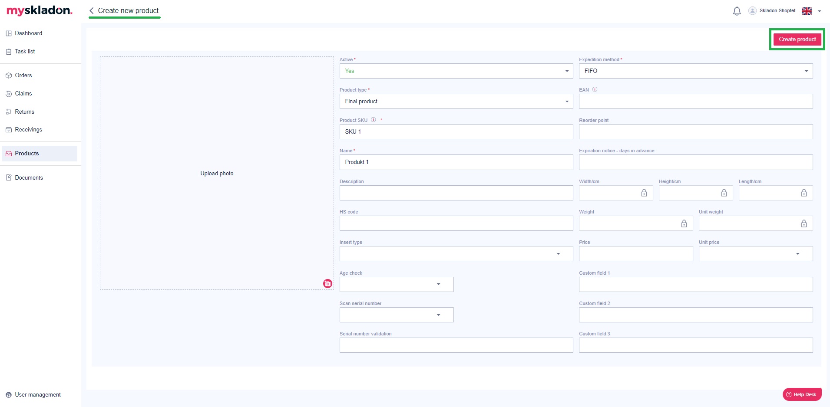The width and height of the screenshot is (830, 407).
Task: Click the user avatar icon
Action: point(752,10)
